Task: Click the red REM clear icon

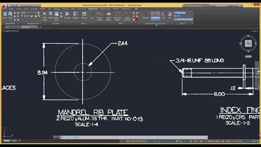Action: click(137, 20)
